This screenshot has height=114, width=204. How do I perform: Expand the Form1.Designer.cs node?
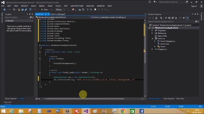[155, 41]
